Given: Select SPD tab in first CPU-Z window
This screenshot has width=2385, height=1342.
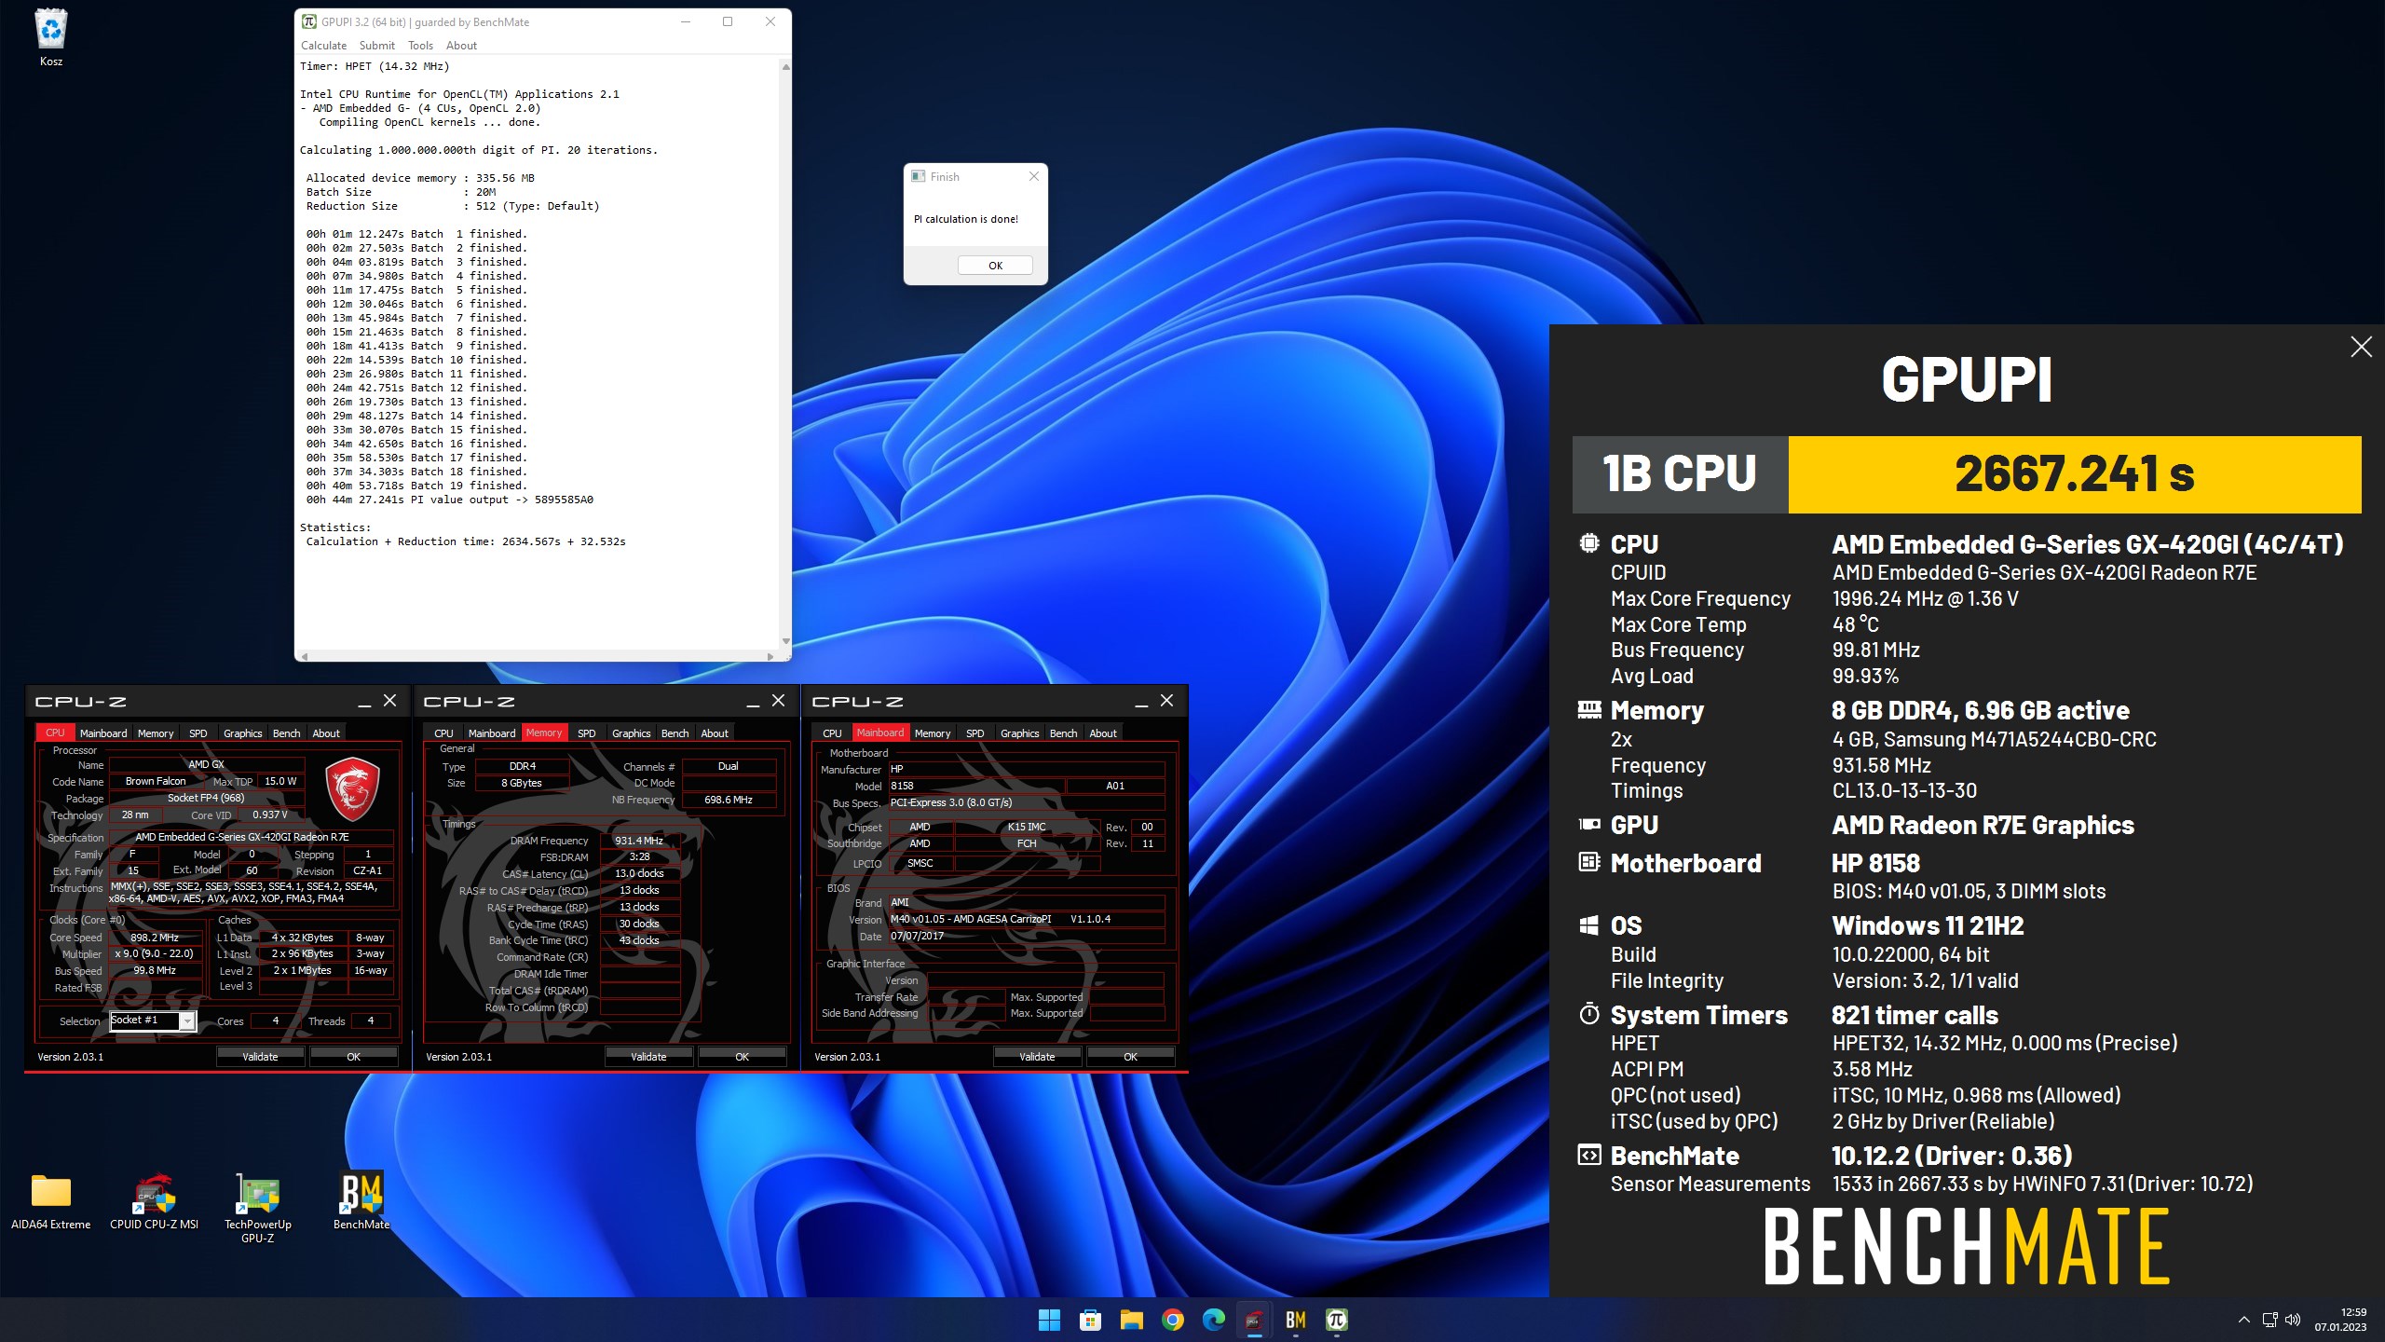Looking at the screenshot, I should point(198,733).
